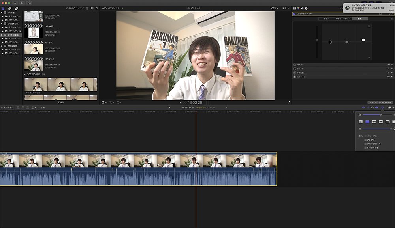Toggle the インデックス timeline index
The image size is (395, 228).
point(7,107)
